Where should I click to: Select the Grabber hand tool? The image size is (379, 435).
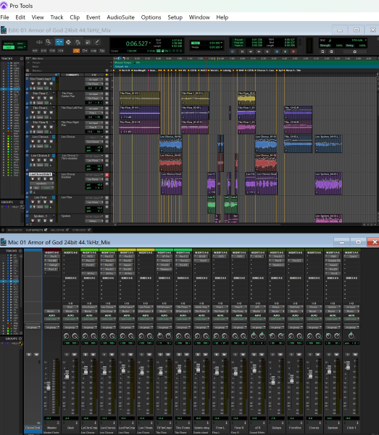[x=78, y=42]
